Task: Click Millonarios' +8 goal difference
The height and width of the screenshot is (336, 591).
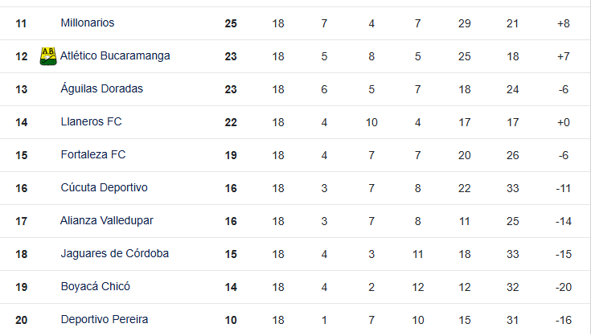Action: point(563,23)
